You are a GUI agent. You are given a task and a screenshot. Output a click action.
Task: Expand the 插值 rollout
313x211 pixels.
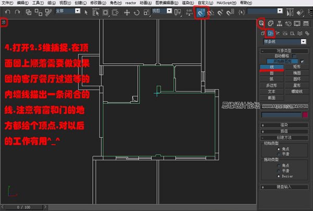point(284,131)
